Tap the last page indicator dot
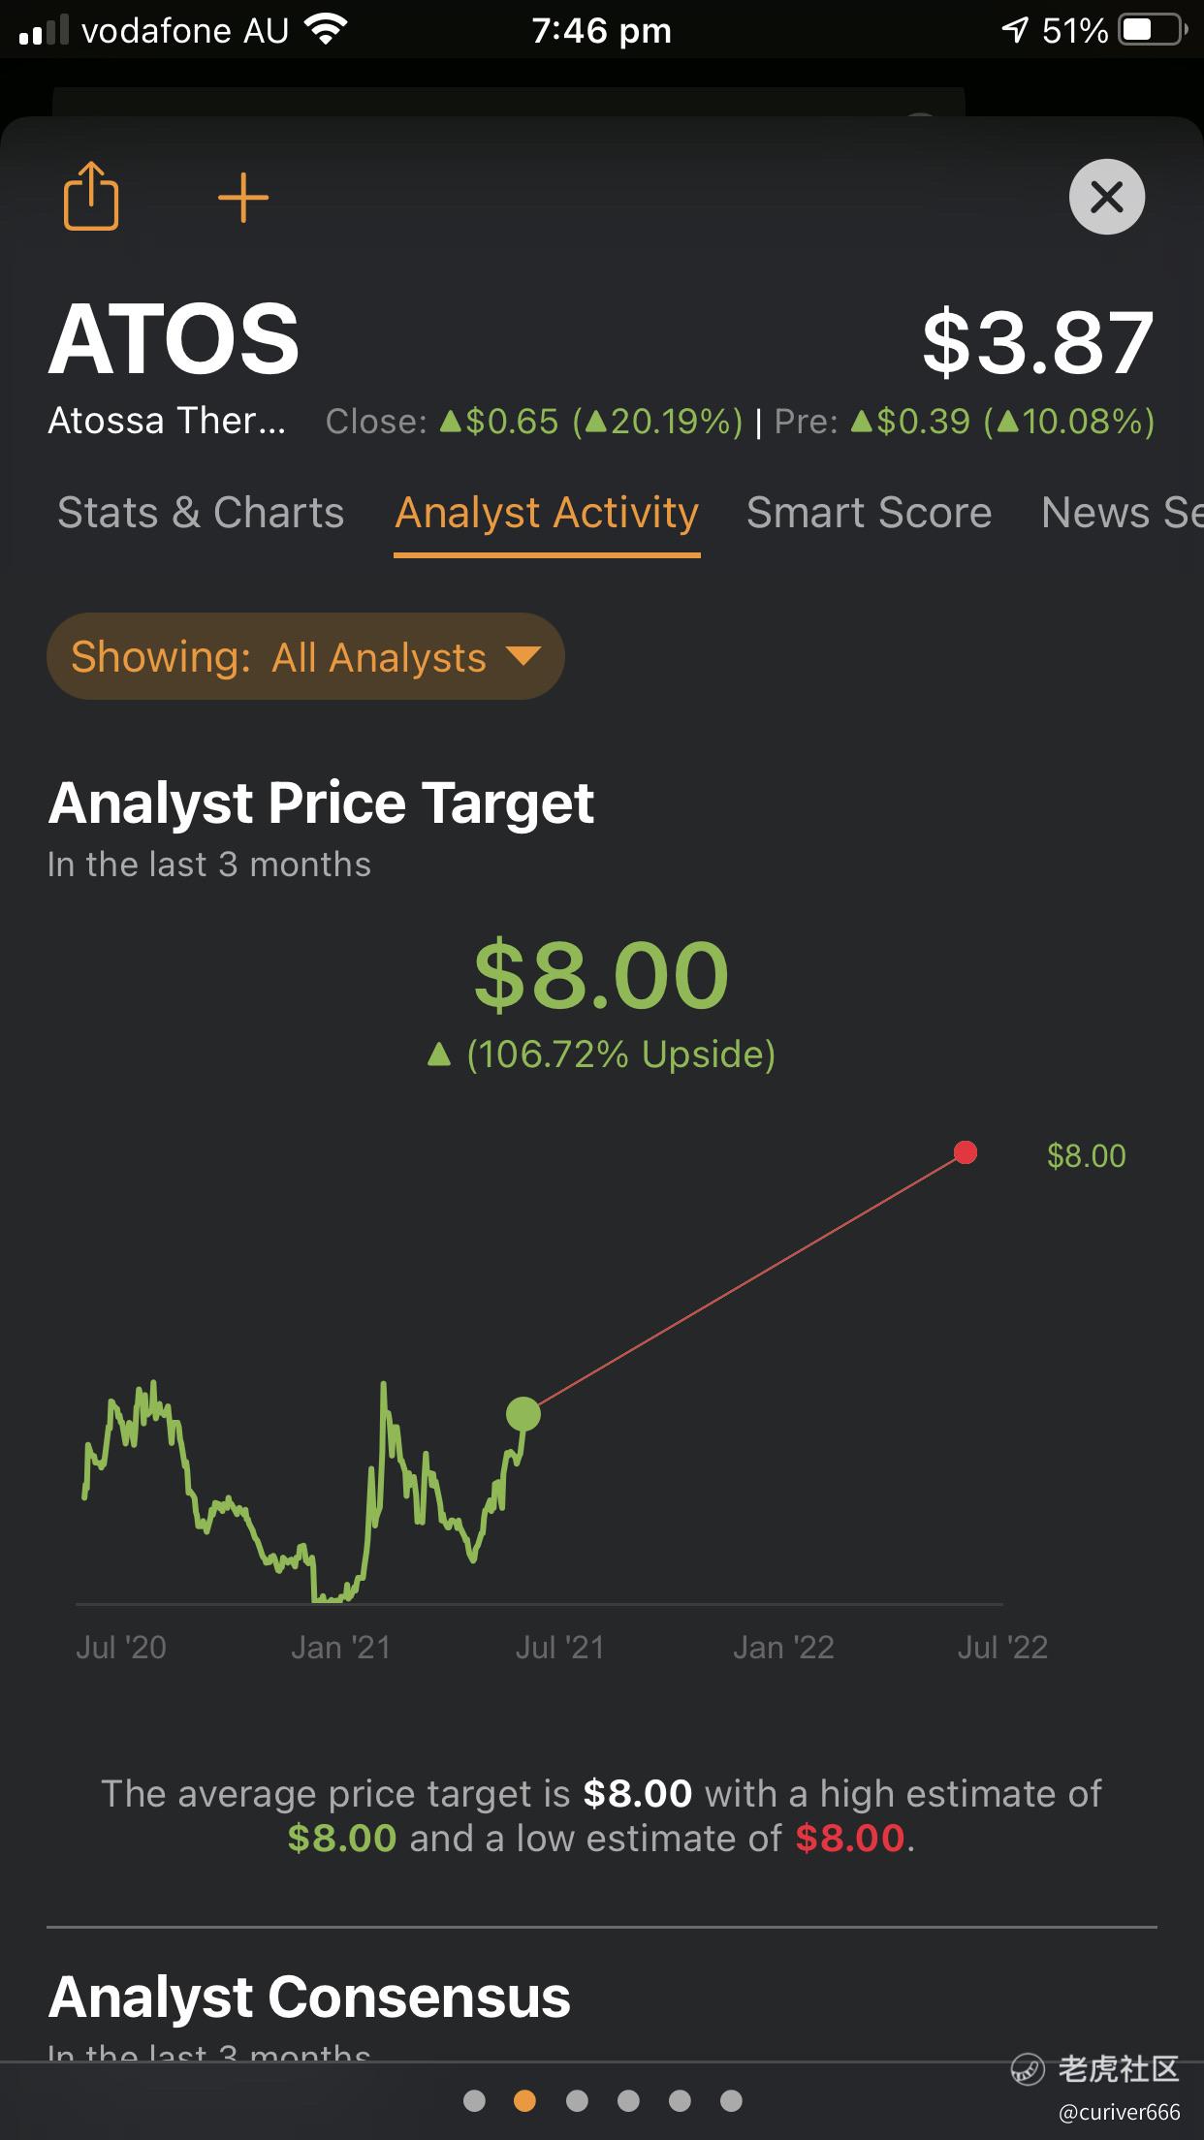This screenshot has width=1204, height=2140. coord(732,2100)
